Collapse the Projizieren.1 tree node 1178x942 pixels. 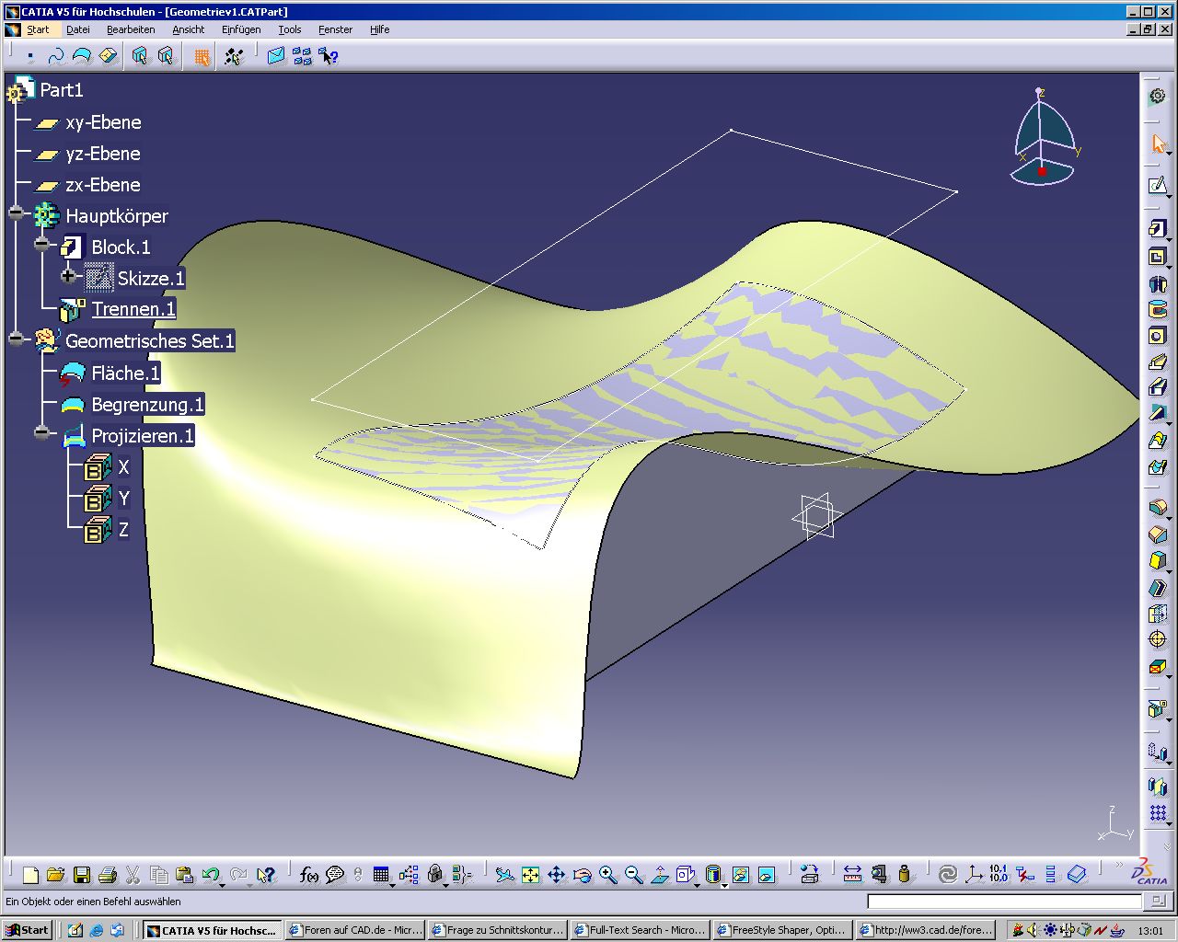point(41,431)
